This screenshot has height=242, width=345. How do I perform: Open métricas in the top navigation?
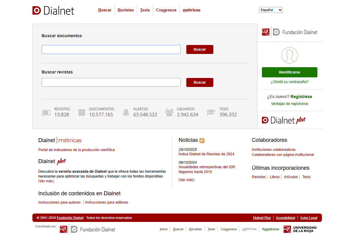click(x=191, y=10)
